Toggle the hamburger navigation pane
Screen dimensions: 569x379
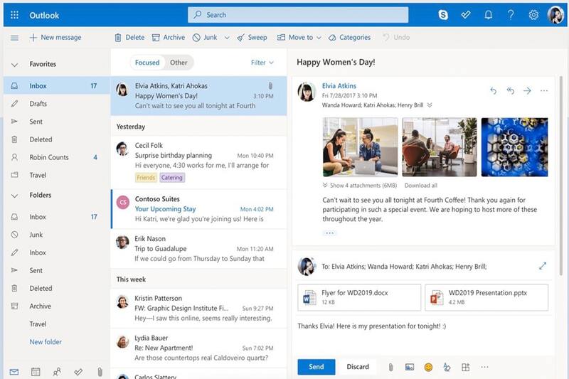click(x=15, y=38)
